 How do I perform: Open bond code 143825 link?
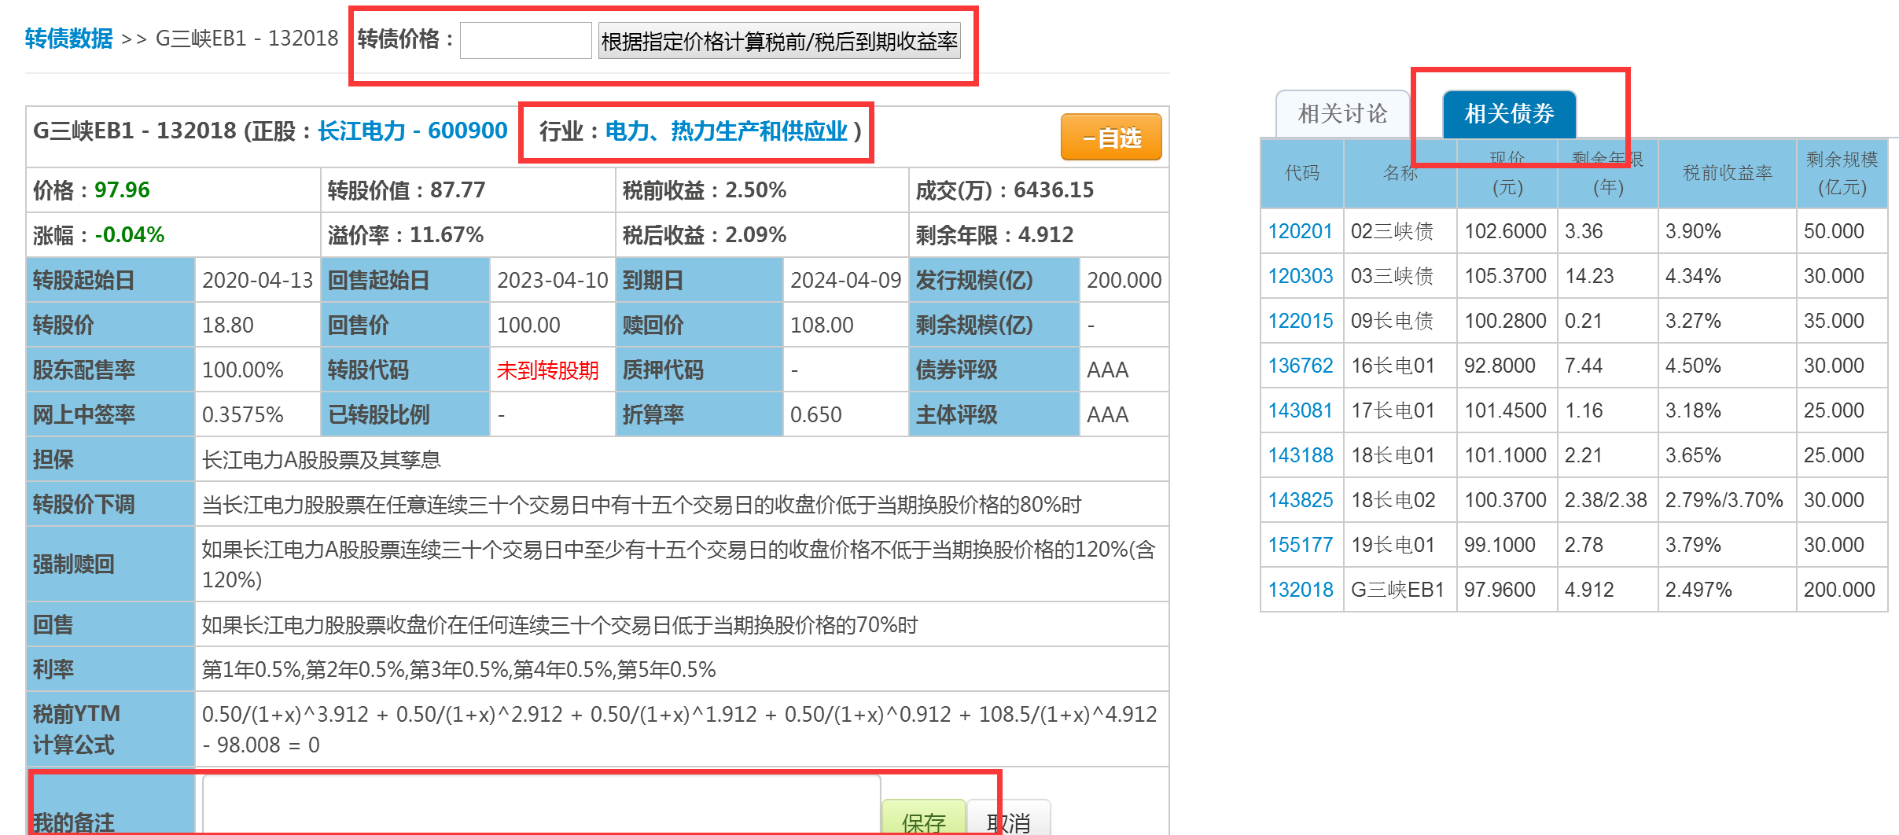[1300, 500]
